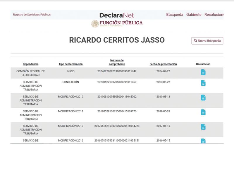Image resolution: width=234 pixels, height=180 pixels.
Task: Click the Declaración column header
Action: coord(203,64)
